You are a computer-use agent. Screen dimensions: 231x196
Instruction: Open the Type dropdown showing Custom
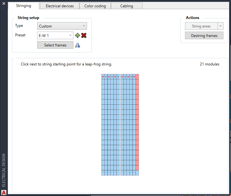(x=62, y=26)
